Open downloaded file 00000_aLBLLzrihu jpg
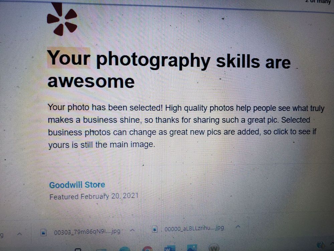 point(194,228)
